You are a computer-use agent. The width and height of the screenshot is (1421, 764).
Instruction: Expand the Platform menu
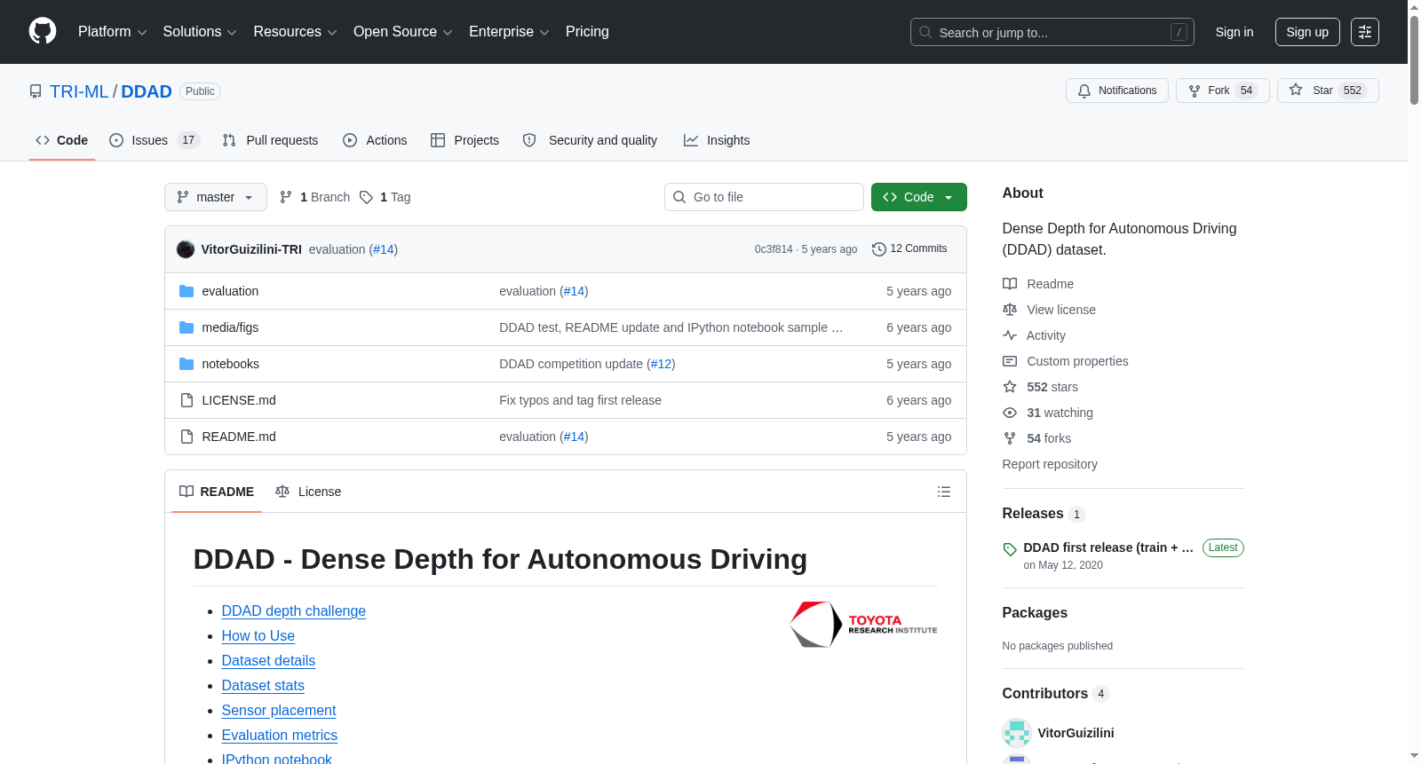point(112,32)
